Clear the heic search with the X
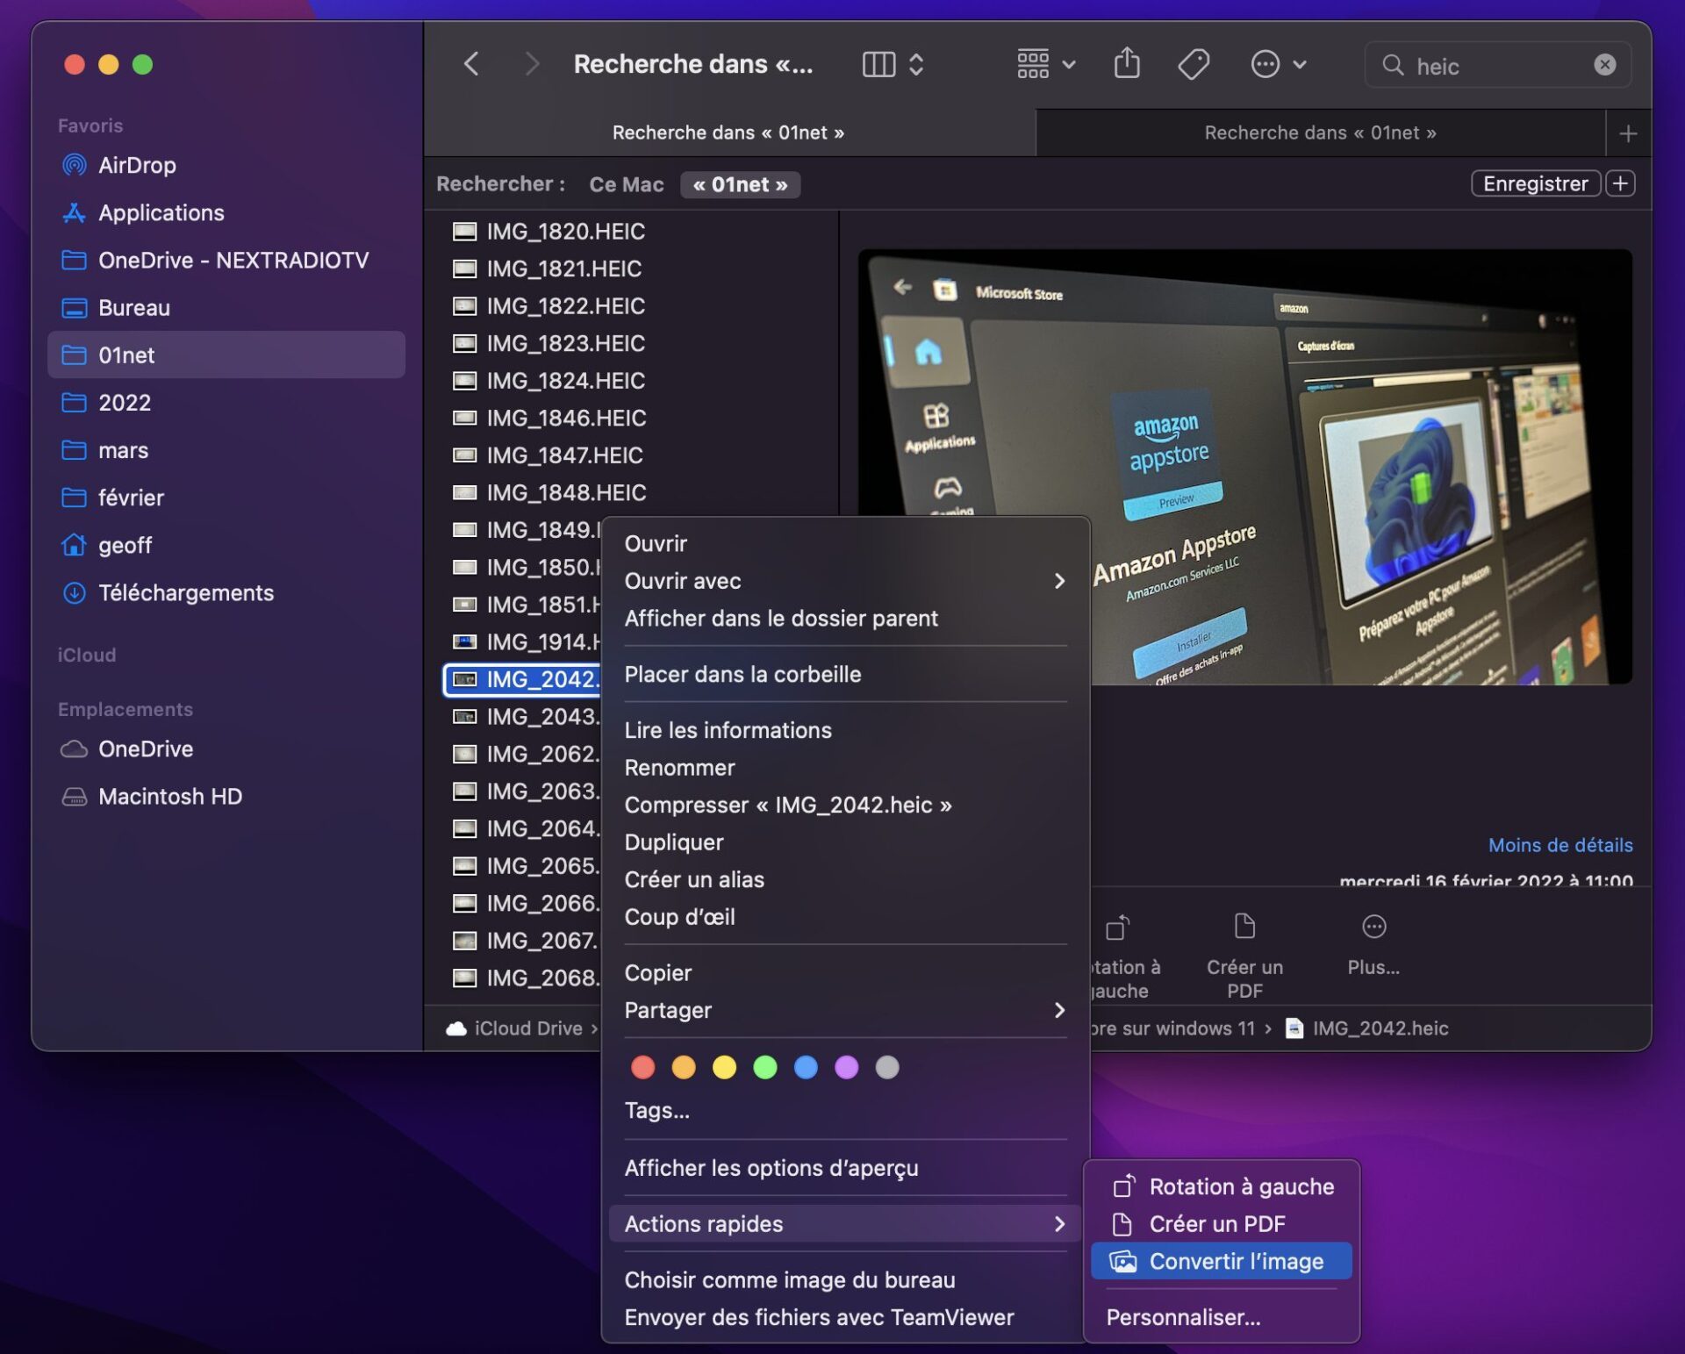This screenshot has width=1685, height=1354. (x=1604, y=65)
